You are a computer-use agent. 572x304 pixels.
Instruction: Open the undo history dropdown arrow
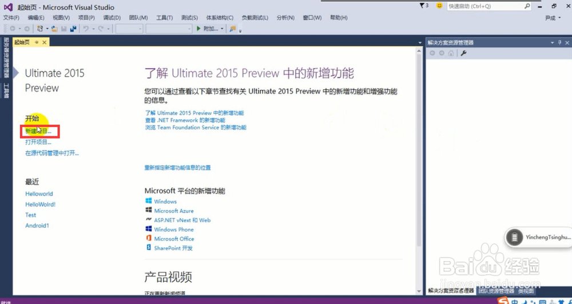[93, 29]
